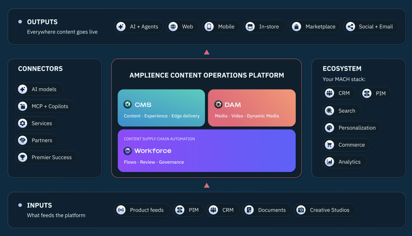Click the CONNECTORS heading
The image size is (412, 236).
(x=40, y=69)
